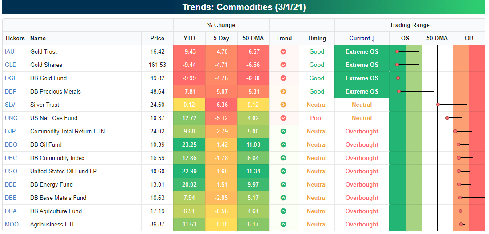This screenshot has width=489, height=234.
Task: Click the trading range dot for UNG
Action: 447,118
